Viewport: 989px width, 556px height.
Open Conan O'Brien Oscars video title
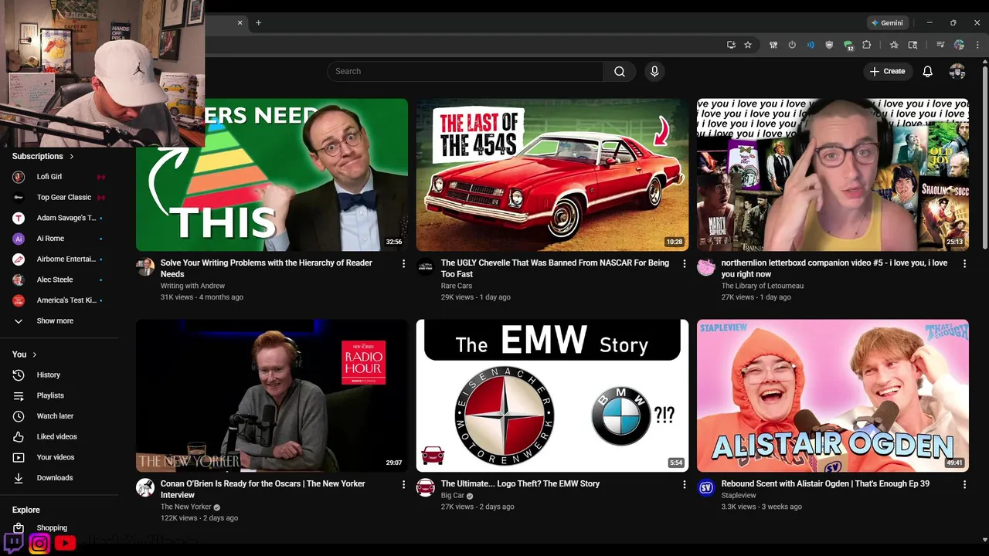[x=263, y=489]
